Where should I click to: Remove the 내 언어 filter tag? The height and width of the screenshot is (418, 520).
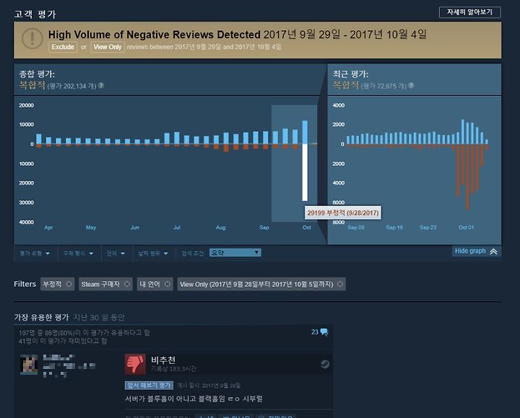[168, 284]
